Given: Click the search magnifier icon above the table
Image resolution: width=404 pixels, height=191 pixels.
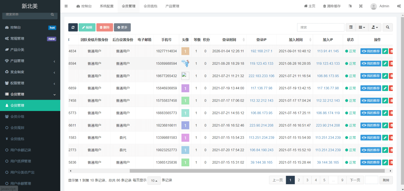Looking at the screenshot, I should tap(387, 27).
